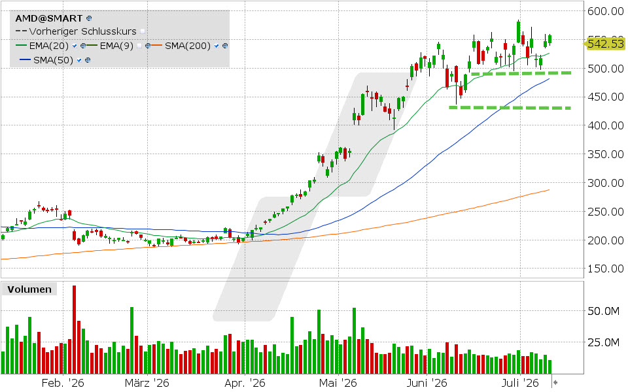Uncheck the SMA(200) checkbox
The image size is (628, 392).
pyautogui.click(x=217, y=46)
